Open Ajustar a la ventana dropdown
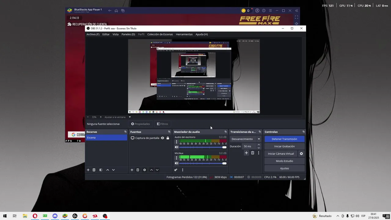 click(118, 117)
